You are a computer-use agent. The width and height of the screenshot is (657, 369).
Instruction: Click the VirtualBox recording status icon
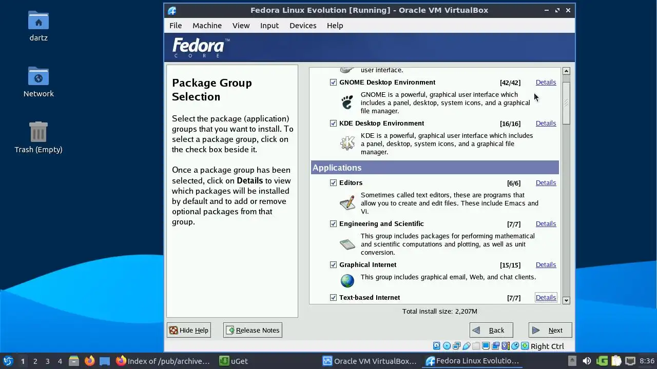[496, 346]
